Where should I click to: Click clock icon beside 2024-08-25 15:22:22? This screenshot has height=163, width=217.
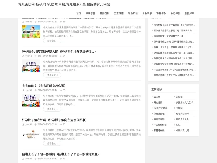coord(36,22)
